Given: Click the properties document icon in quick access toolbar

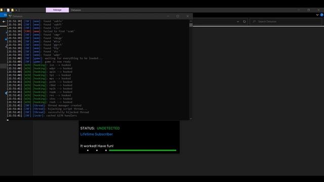Looking at the screenshot, I should point(8,10).
